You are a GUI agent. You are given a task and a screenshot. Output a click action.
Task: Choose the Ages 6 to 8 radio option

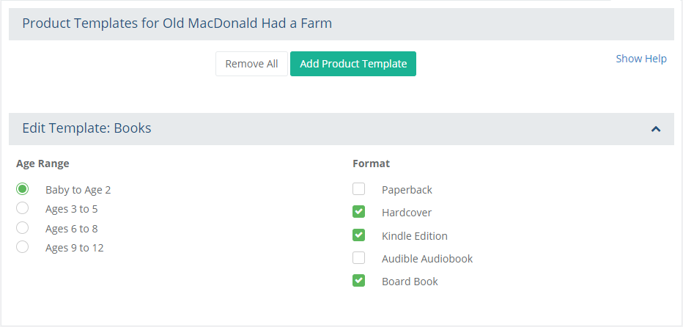(x=22, y=227)
